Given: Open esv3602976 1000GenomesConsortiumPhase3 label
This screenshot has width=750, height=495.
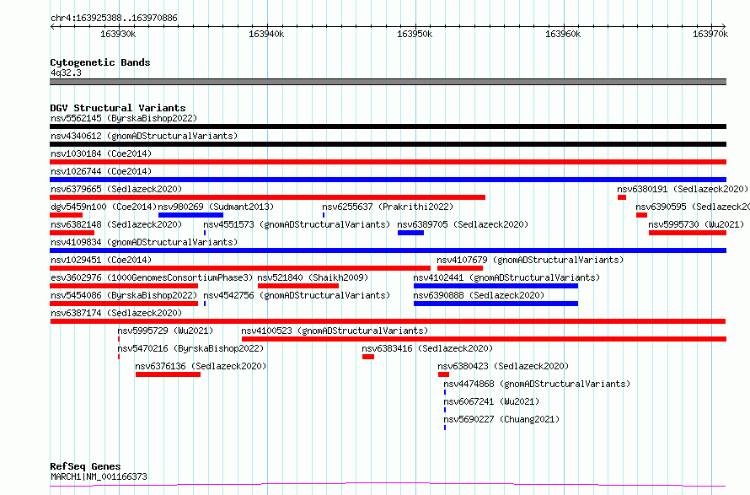Looking at the screenshot, I should (x=152, y=277).
